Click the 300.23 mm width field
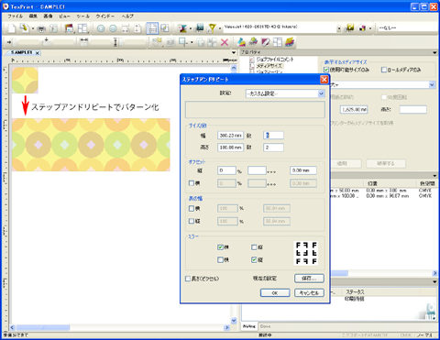The width and height of the screenshot is (440, 340). point(230,135)
